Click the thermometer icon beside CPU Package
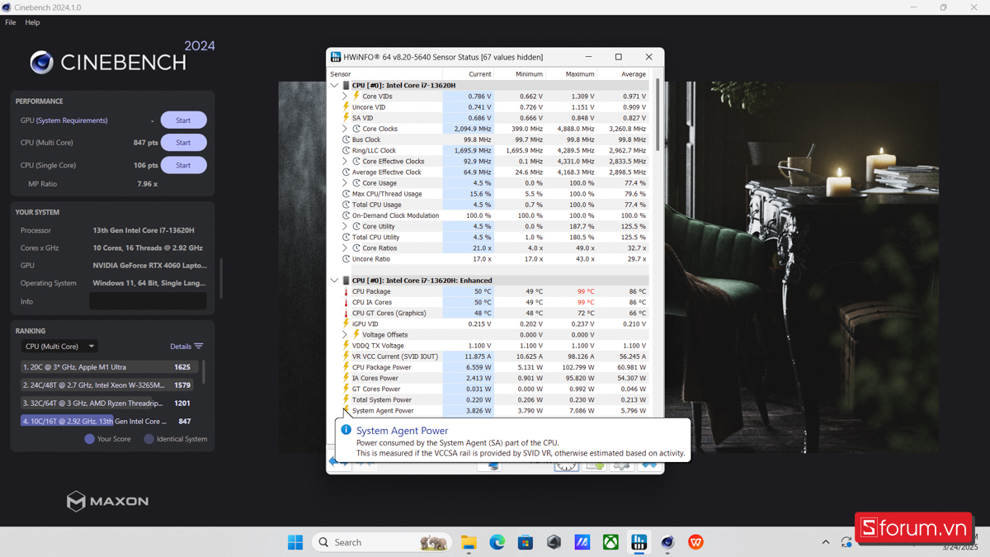The width and height of the screenshot is (990, 557). pyautogui.click(x=346, y=291)
